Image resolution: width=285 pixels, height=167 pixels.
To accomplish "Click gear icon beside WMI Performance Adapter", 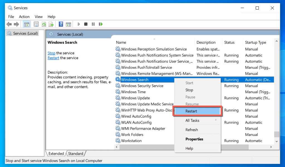I will point(118,128).
